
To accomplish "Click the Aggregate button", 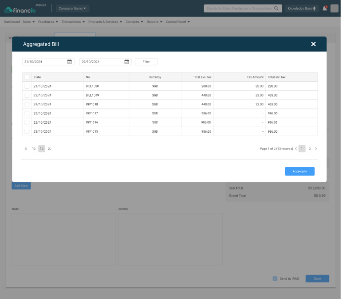I will 300,171.
